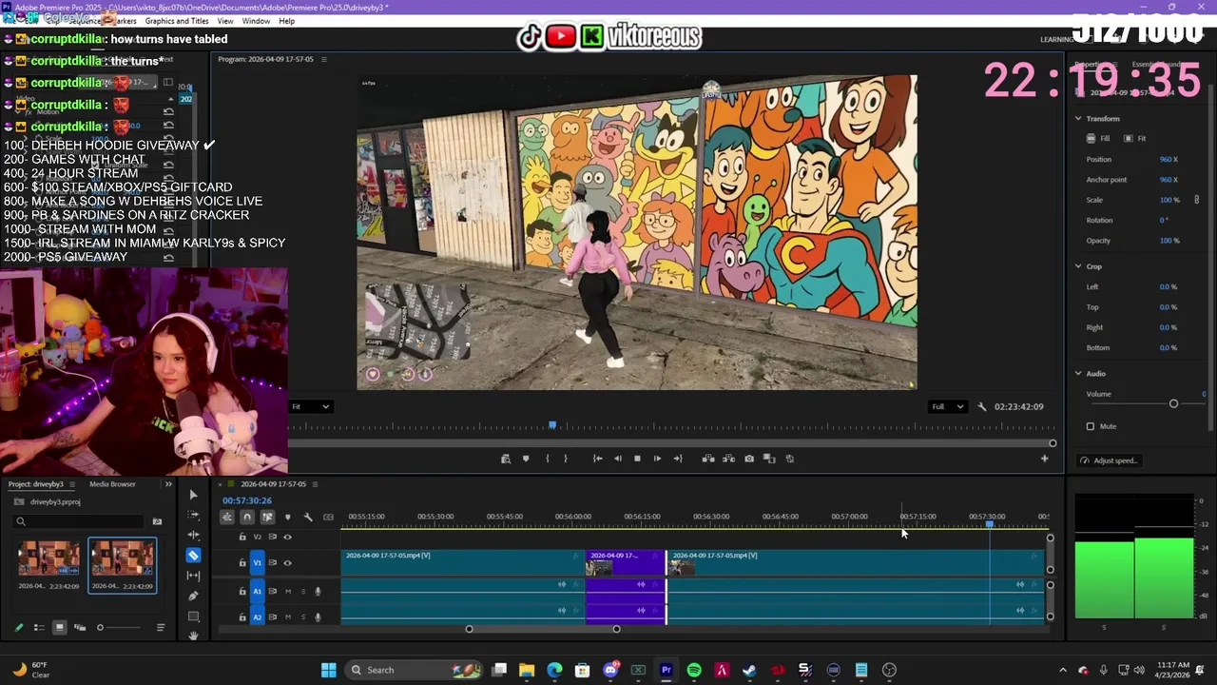Click Adjust speed button

tap(1109, 460)
